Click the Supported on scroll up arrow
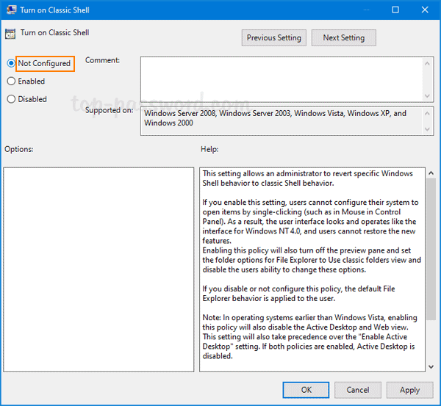The width and height of the screenshot is (441, 406). coord(428,114)
